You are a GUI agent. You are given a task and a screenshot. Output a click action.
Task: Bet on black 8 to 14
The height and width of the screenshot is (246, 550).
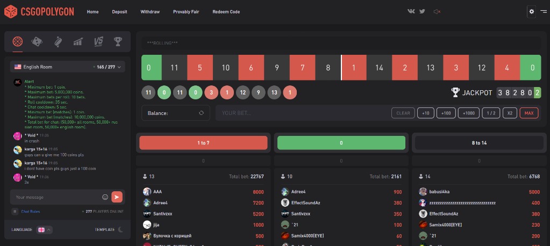tap(479, 143)
